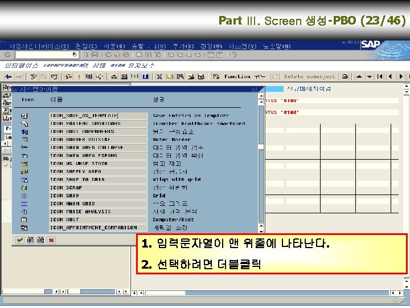
Task: Click the Find next binoculars icon in dialog footer
Action: [41, 240]
